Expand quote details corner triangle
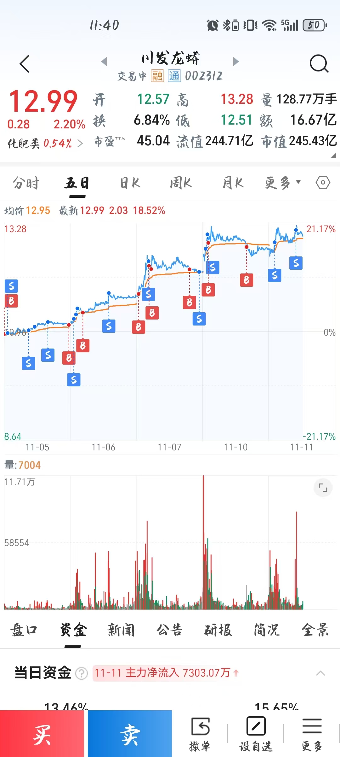The width and height of the screenshot is (340, 757). (333, 155)
